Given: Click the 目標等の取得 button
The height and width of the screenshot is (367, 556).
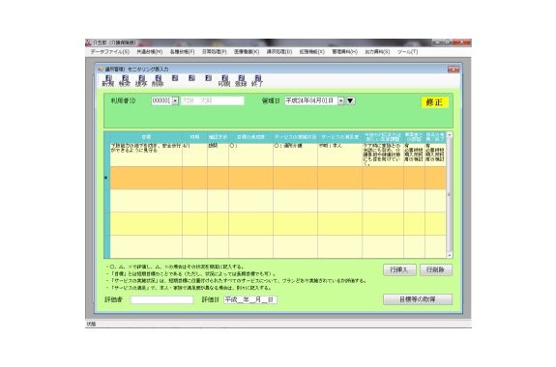Looking at the screenshot, I should tap(418, 299).
